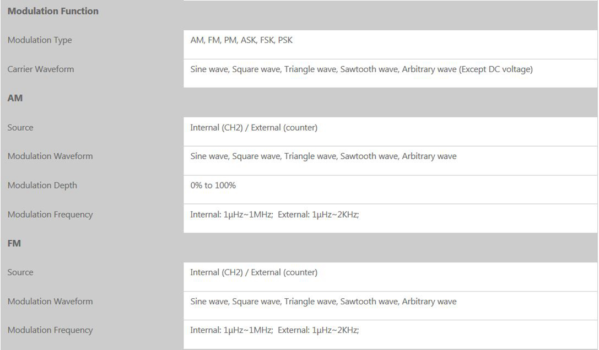Select the Modulation Waveform label under FM

coord(50,301)
